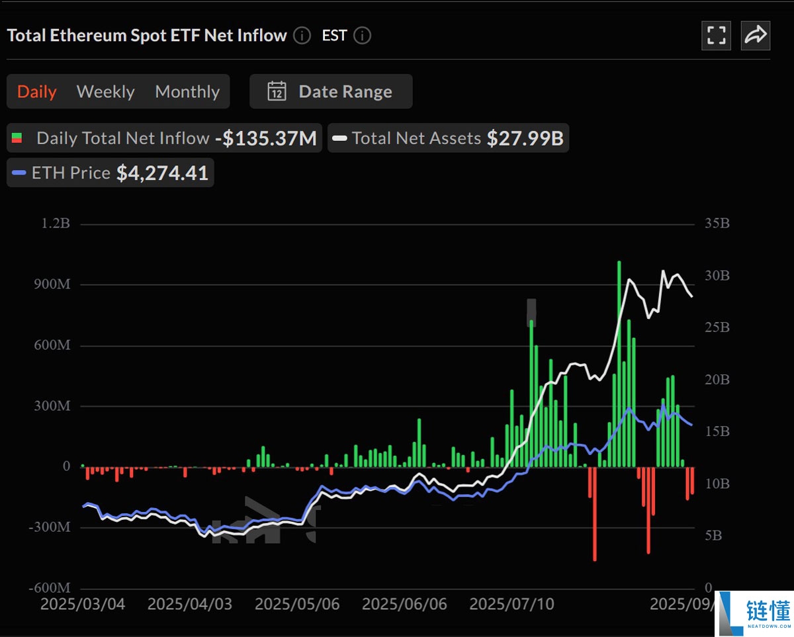
Task: Click blue line icon in ETH Price legend
Action: pos(19,173)
